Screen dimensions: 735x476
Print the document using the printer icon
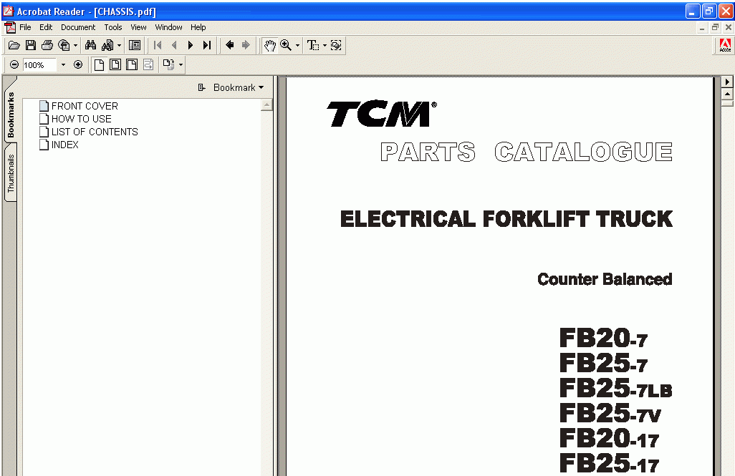(47, 45)
